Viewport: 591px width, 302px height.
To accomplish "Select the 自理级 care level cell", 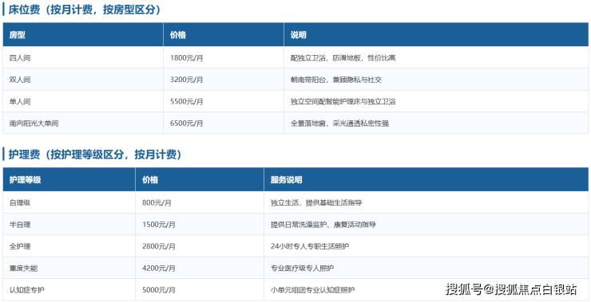I will point(69,202).
